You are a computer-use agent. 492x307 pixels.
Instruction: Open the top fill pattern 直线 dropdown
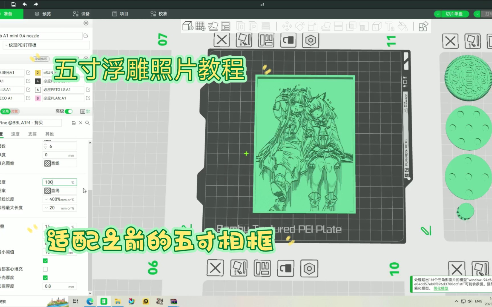[60, 163]
